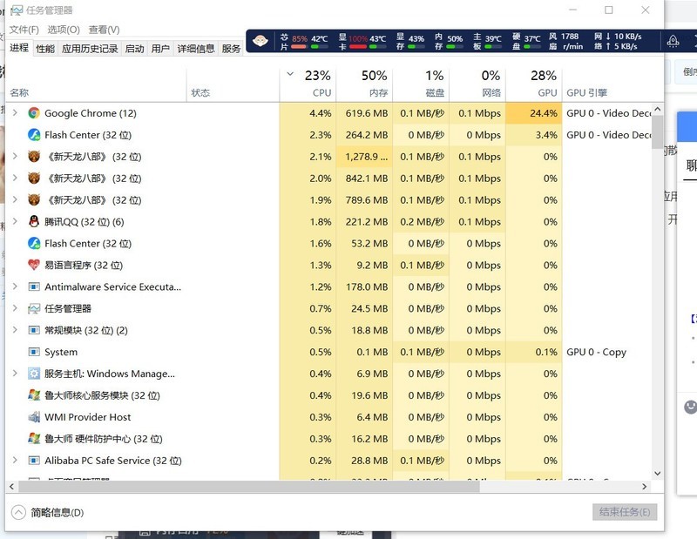Expand the Google Chrome process group
The width and height of the screenshot is (697, 539).
[15, 113]
